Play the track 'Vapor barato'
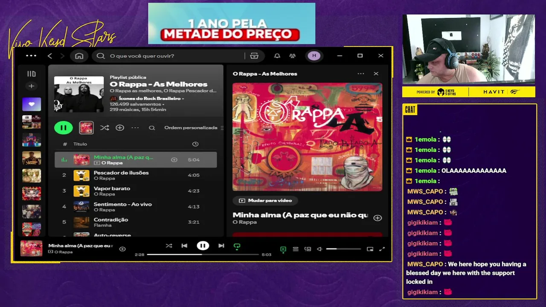Screen dimensions: 546x307 tap(136, 191)
